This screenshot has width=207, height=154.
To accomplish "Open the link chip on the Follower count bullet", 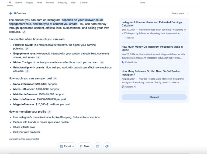I will click(27, 49).
